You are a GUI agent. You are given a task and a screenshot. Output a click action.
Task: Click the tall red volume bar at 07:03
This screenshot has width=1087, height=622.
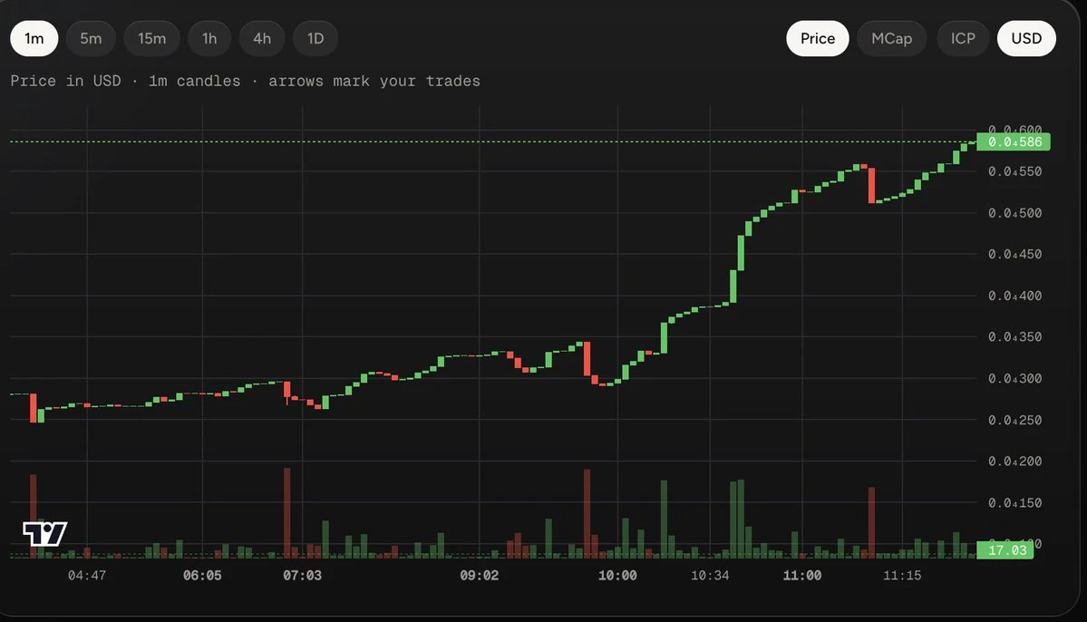(x=287, y=512)
